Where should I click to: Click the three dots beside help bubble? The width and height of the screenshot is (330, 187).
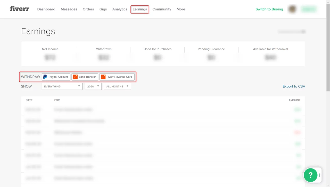(x=319, y=175)
